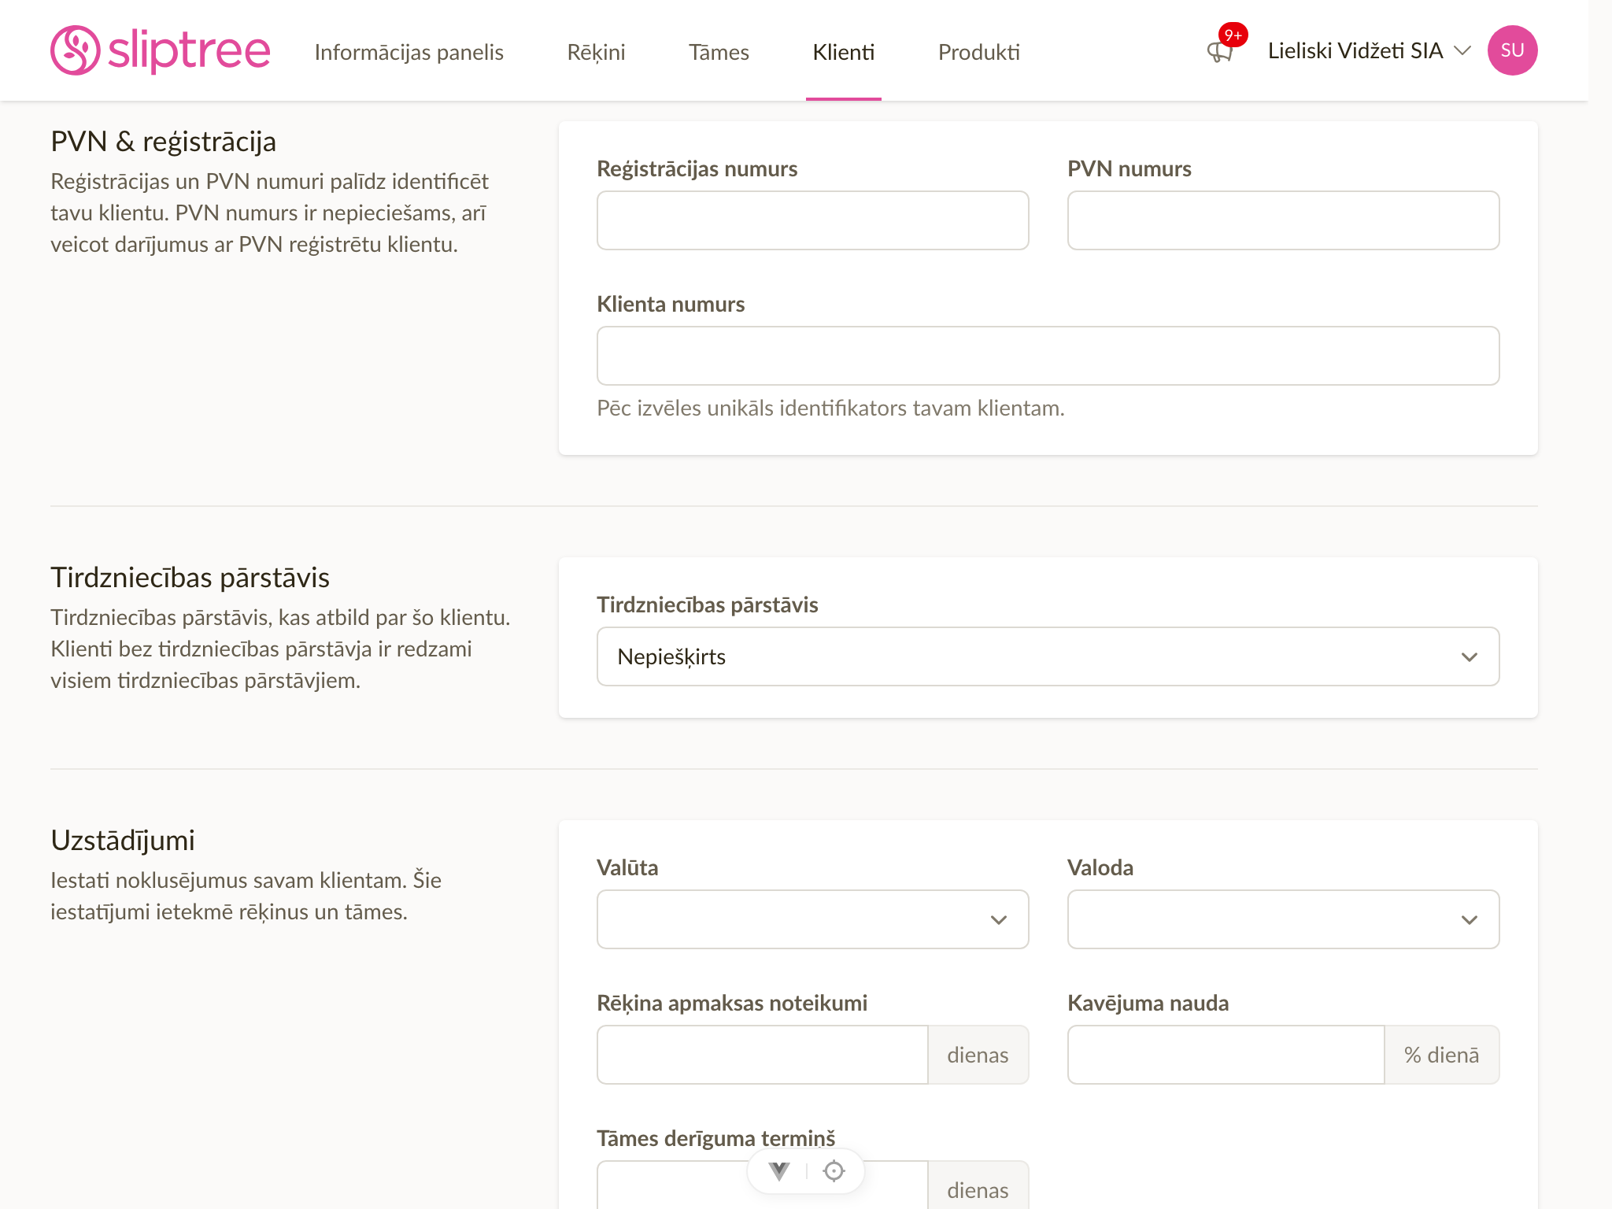Navigate to the Produkti tab
This screenshot has height=1209, width=1612.
[x=978, y=52]
